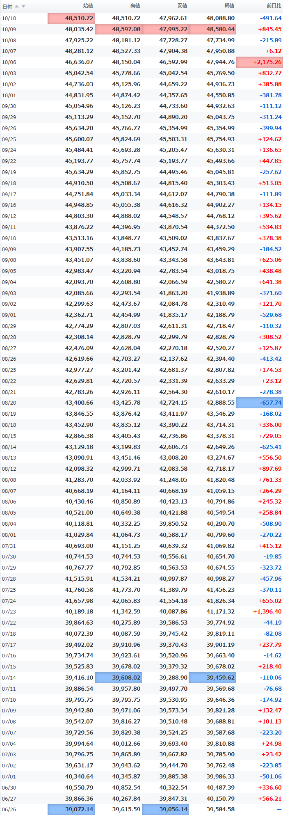Screen dimensions: 283x815
Task: Select the 10/08 date cell
Action: [9, 40]
